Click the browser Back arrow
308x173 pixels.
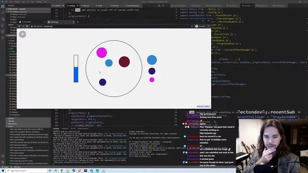coord(19,26)
